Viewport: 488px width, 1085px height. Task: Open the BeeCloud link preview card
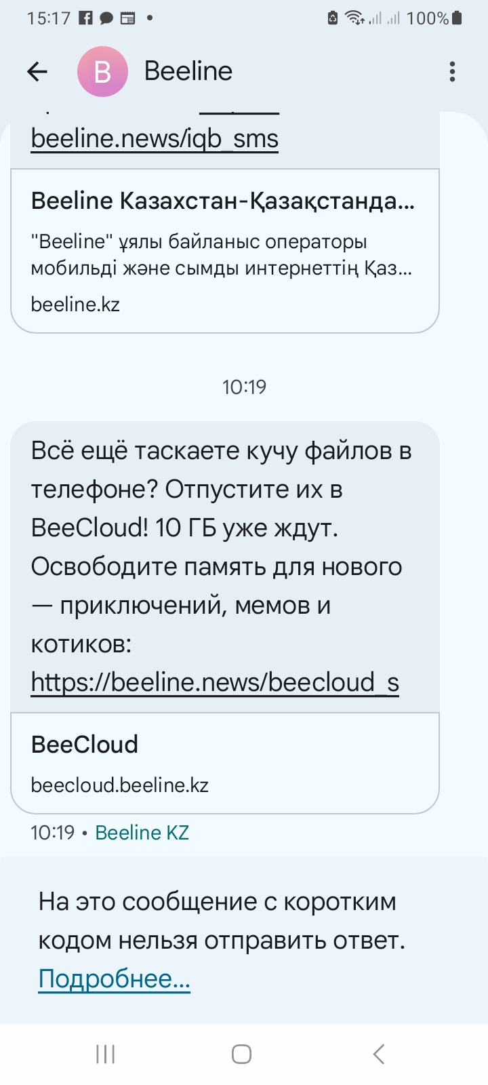[x=225, y=763]
